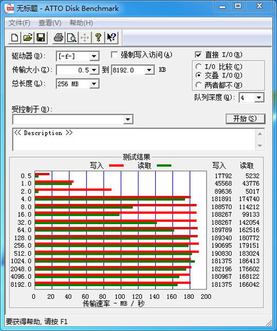
Task: Click status bar text 要获得帮助, 请按 F1
Action: click(37, 322)
